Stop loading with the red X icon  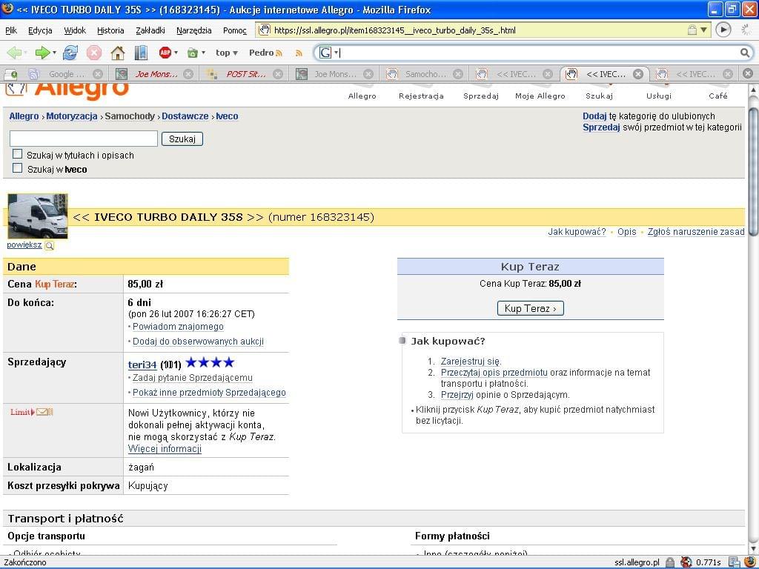point(94,53)
